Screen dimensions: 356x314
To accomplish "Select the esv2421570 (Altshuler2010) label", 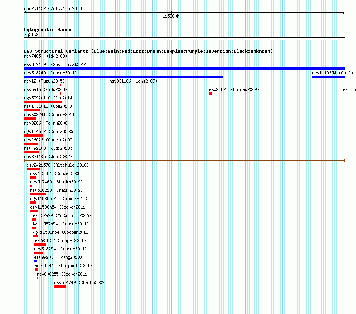I will click(58, 165).
